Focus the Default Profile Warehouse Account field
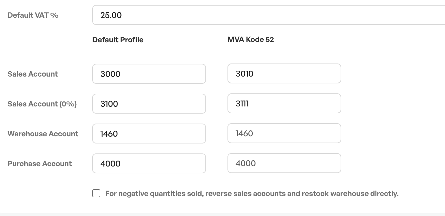 click(x=149, y=134)
